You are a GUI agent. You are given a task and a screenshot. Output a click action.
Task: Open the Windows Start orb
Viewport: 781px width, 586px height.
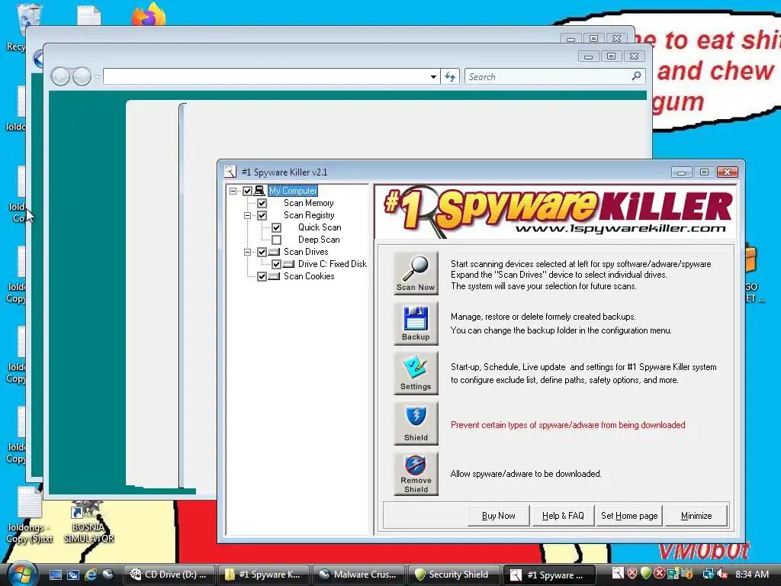22,574
